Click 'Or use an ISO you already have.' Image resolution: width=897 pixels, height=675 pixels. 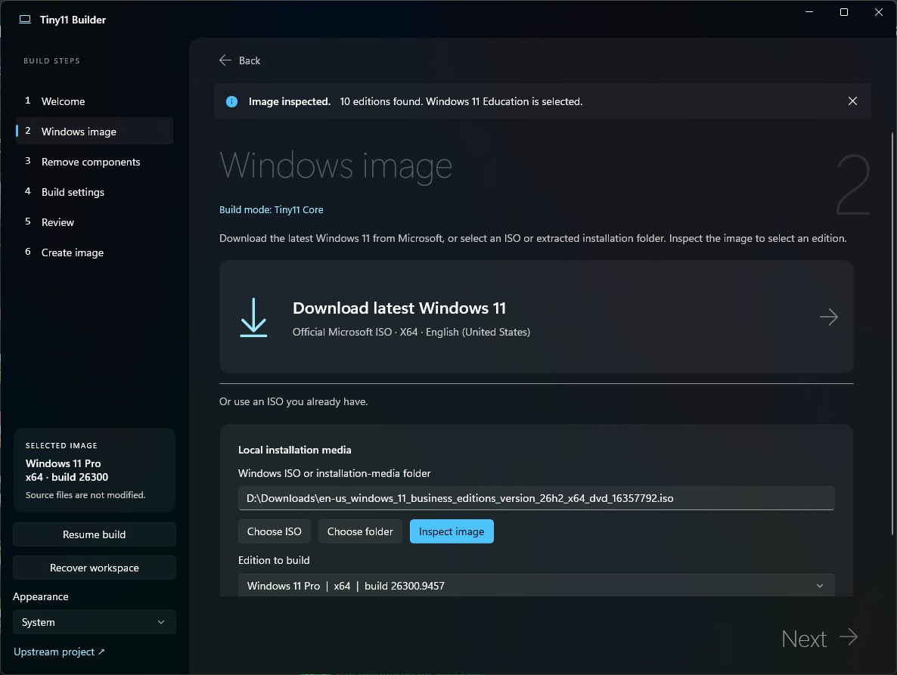pos(293,402)
